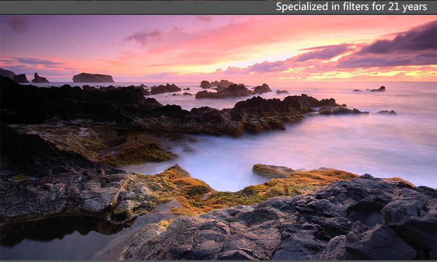Image resolution: width=437 pixels, height=262 pixels.
Task: Click the sunset seascape photo
Action: pos(218,138)
